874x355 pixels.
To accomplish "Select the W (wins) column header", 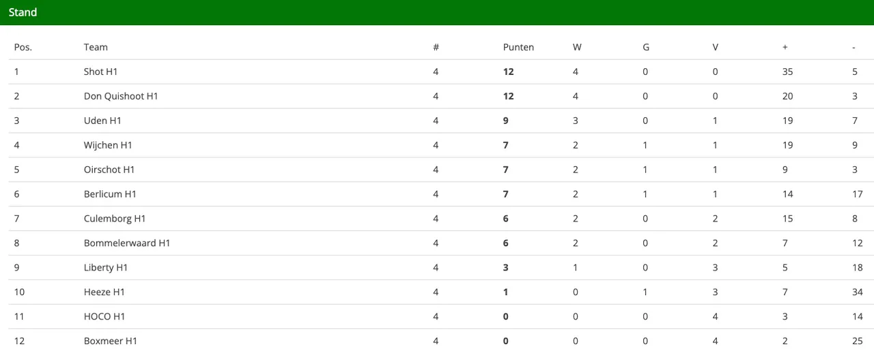I will (577, 47).
